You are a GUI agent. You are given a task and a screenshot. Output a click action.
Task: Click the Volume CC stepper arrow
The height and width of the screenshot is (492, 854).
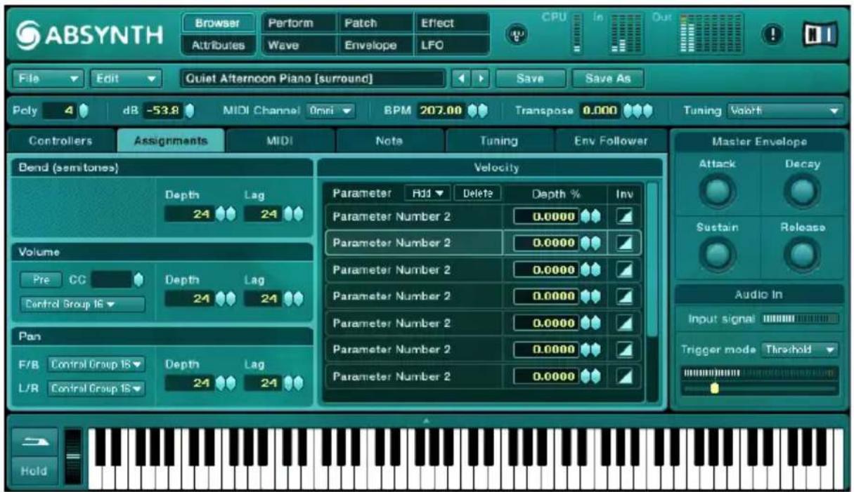click(138, 279)
